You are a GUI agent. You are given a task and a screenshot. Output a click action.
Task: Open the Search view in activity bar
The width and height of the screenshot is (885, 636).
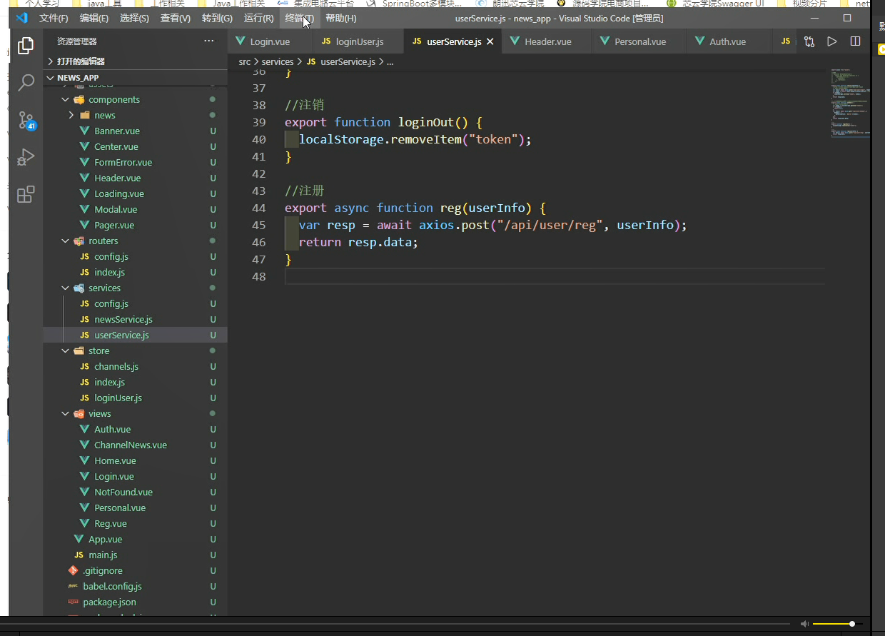pyautogui.click(x=26, y=83)
